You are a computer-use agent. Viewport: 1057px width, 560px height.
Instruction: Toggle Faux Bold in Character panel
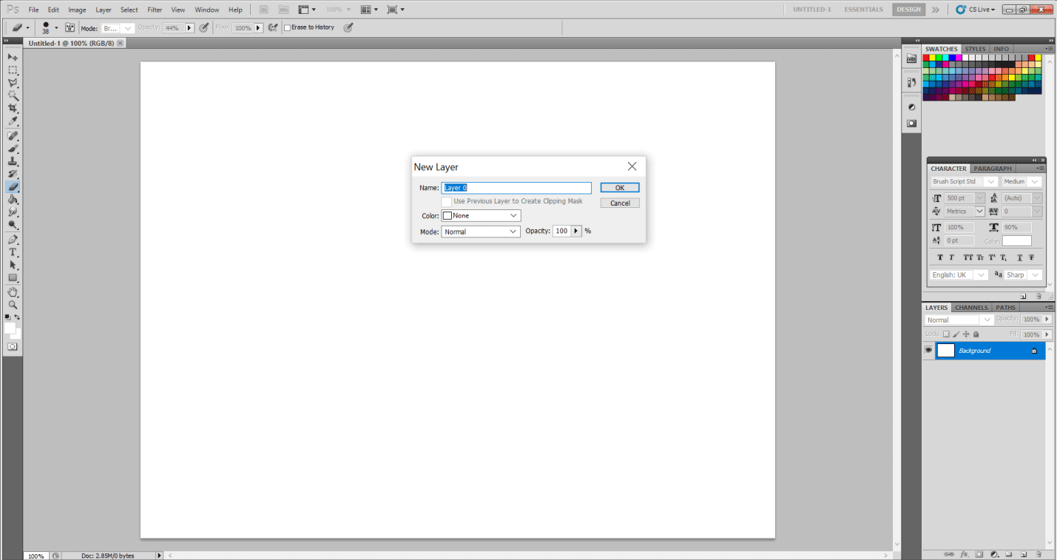click(940, 257)
